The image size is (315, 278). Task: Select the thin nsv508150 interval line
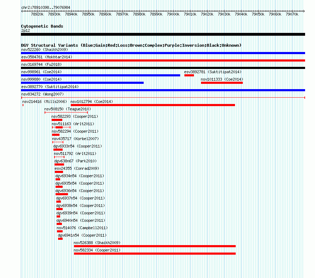pos(66,112)
